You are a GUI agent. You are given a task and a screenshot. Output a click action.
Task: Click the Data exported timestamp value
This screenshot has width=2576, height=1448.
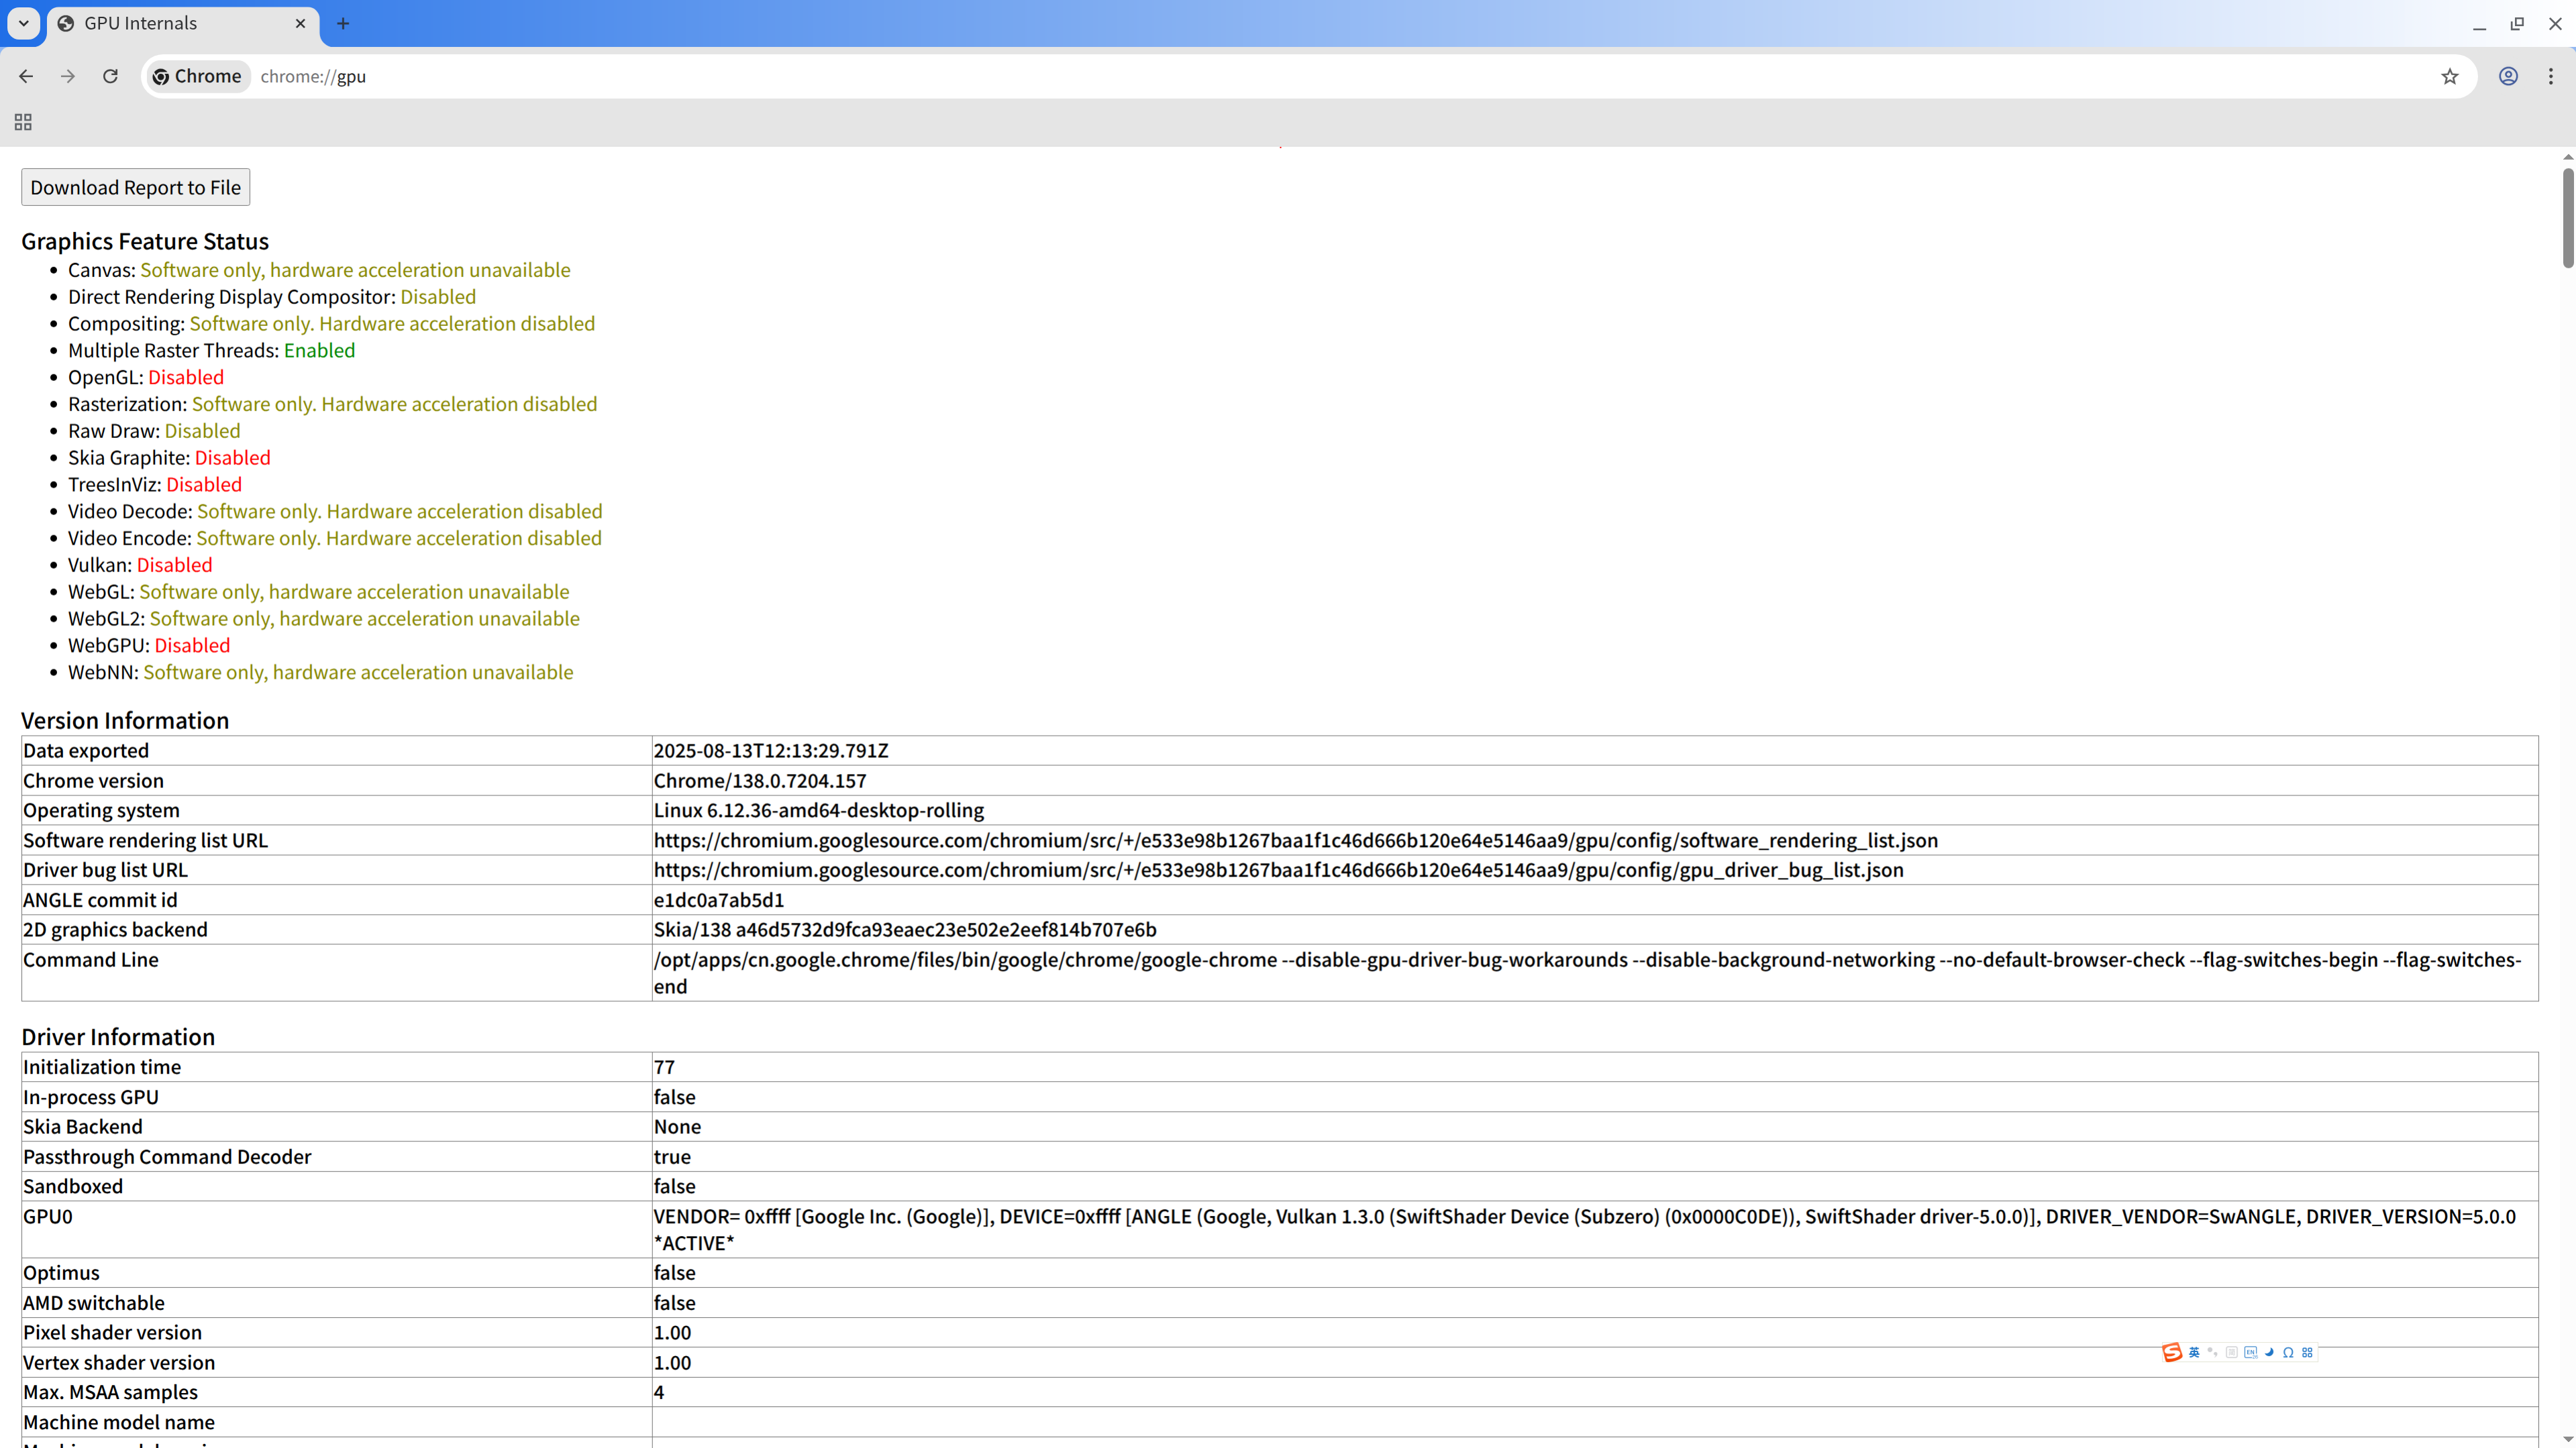(771, 750)
